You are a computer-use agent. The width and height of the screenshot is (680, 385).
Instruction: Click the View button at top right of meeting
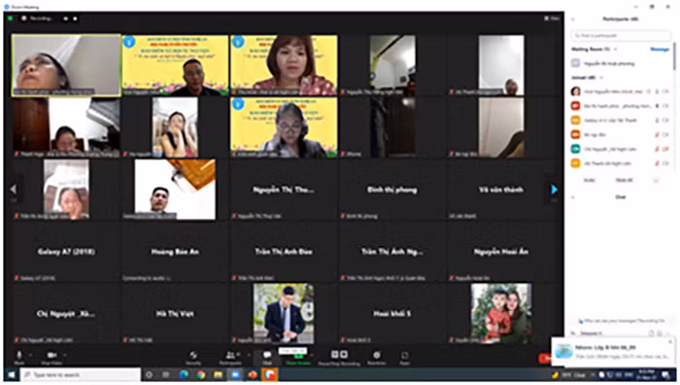[x=552, y=18]
